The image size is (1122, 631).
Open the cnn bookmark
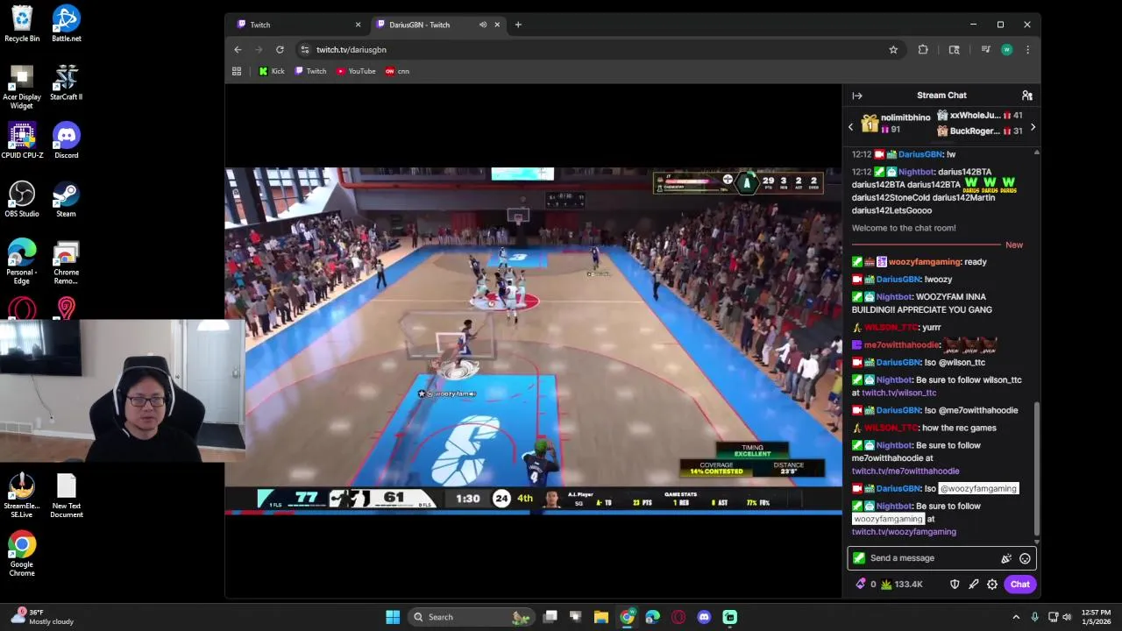pyautogui.click(x=397, y=71)
